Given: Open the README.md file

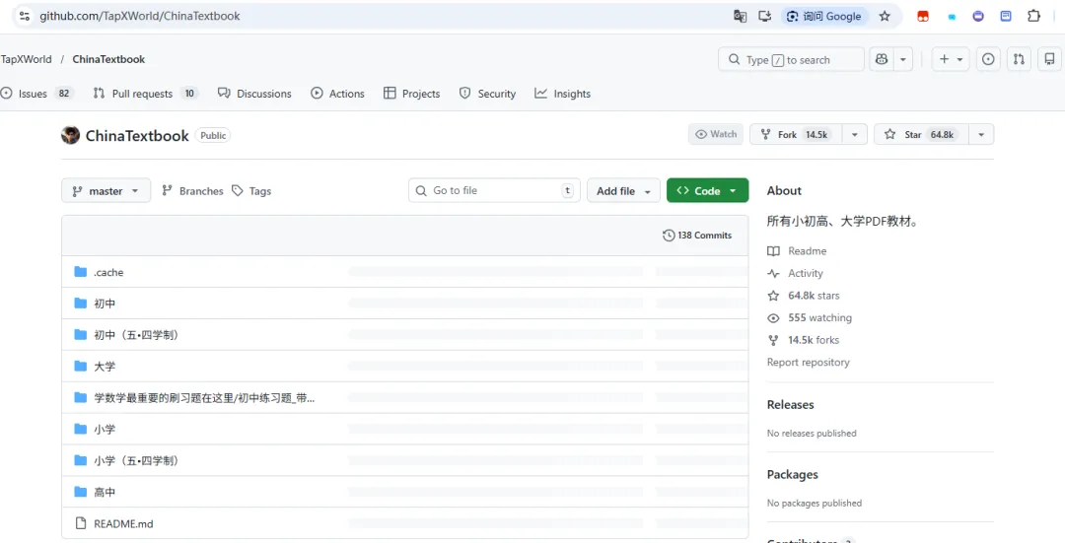Looking at the screenshot, I should pos(123,523).
